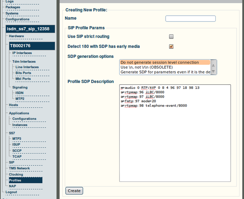Focus the profile Name input field
Viewport: 244px width, 199px height.
coord(190,18)
